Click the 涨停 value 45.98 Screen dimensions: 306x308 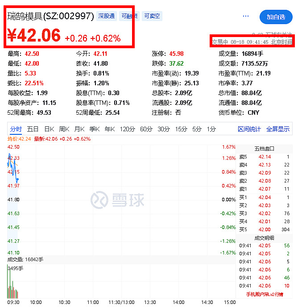176,54
